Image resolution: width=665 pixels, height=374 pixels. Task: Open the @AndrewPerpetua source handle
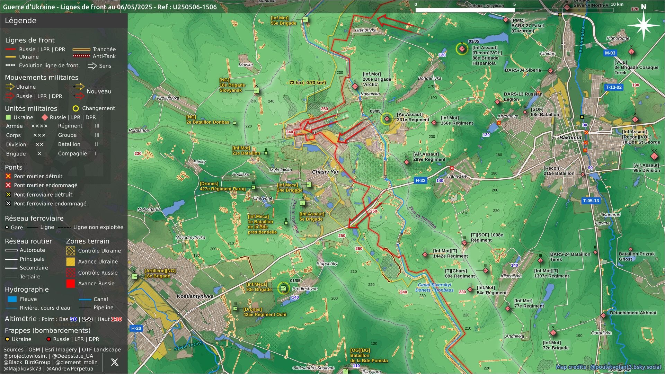70,368
